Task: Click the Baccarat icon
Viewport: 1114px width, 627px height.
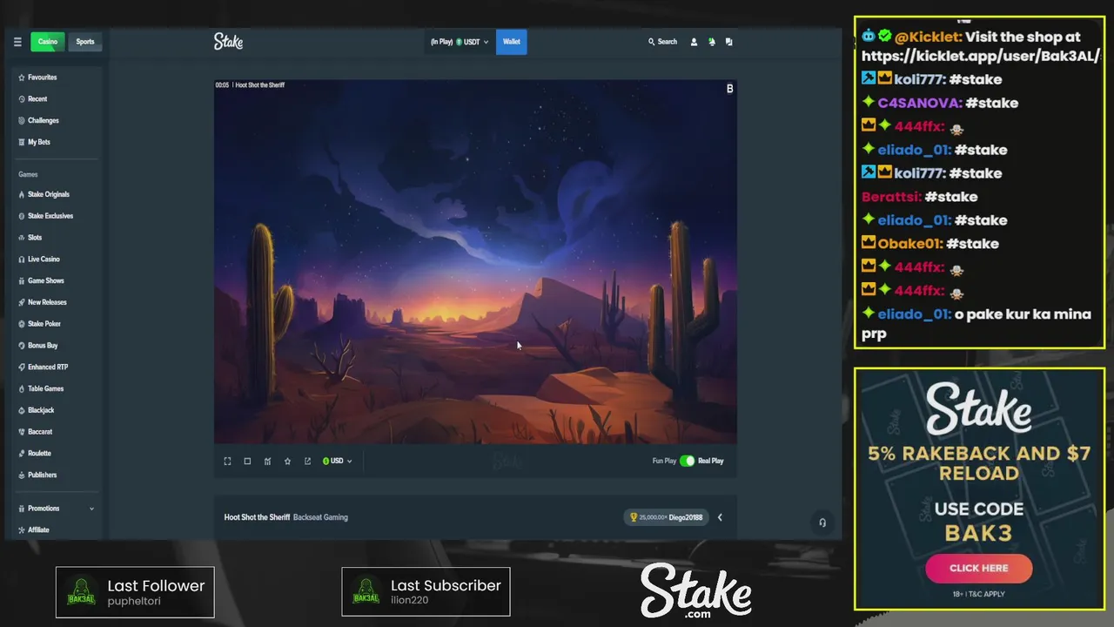Action: pyautogui.click(x=21, y=432)
